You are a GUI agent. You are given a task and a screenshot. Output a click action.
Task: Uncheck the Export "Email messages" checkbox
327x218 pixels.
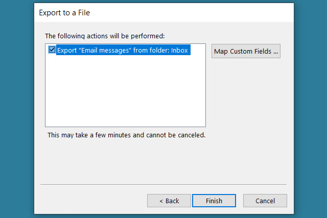[52, 51]
